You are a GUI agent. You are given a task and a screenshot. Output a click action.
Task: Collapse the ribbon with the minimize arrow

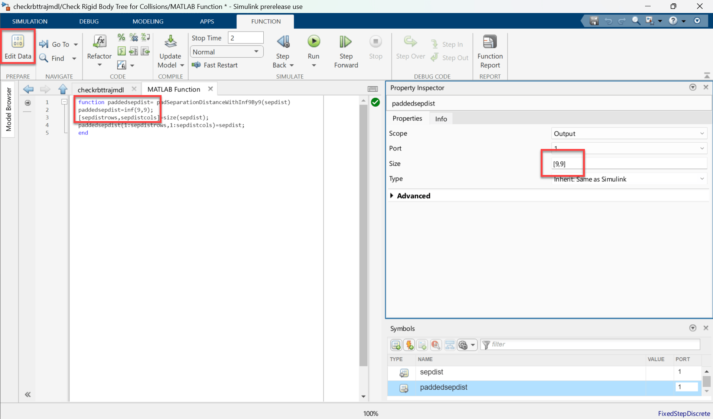(707, 75)
